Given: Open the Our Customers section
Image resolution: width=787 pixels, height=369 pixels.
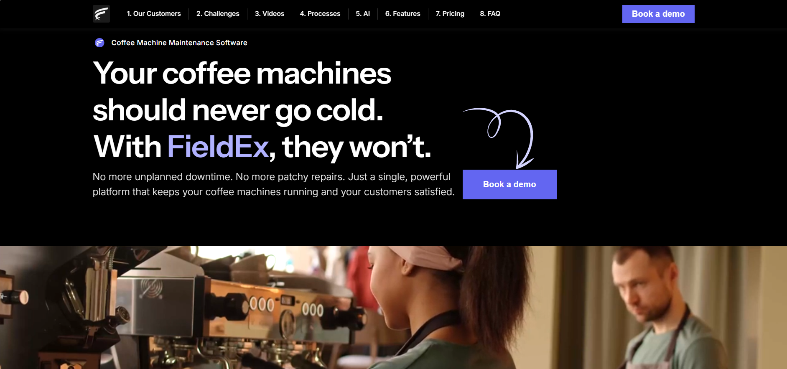Looking at the screenshot, I should coord(154,14).
